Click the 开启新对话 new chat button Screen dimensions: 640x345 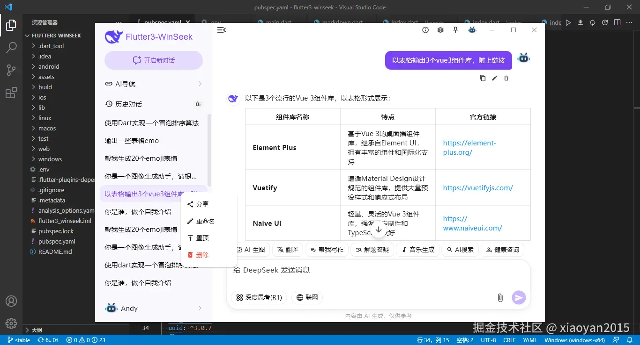[x=153, y=60]
